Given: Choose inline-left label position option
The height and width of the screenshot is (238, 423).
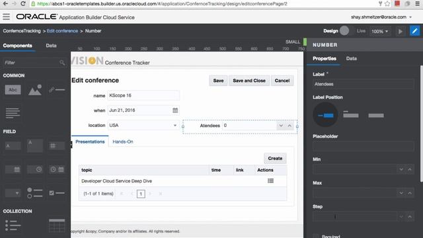Looking at the screenshot, I should coord(325,115).
